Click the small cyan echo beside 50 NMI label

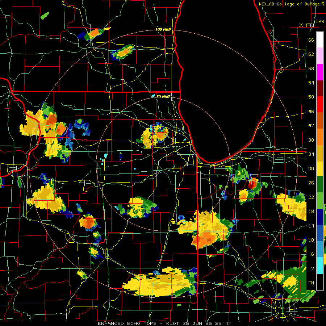coord(153,96)
